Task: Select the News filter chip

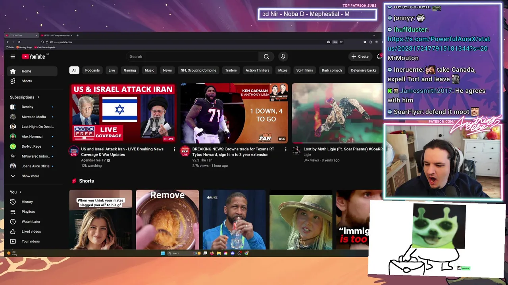Action: click(167, 70)
